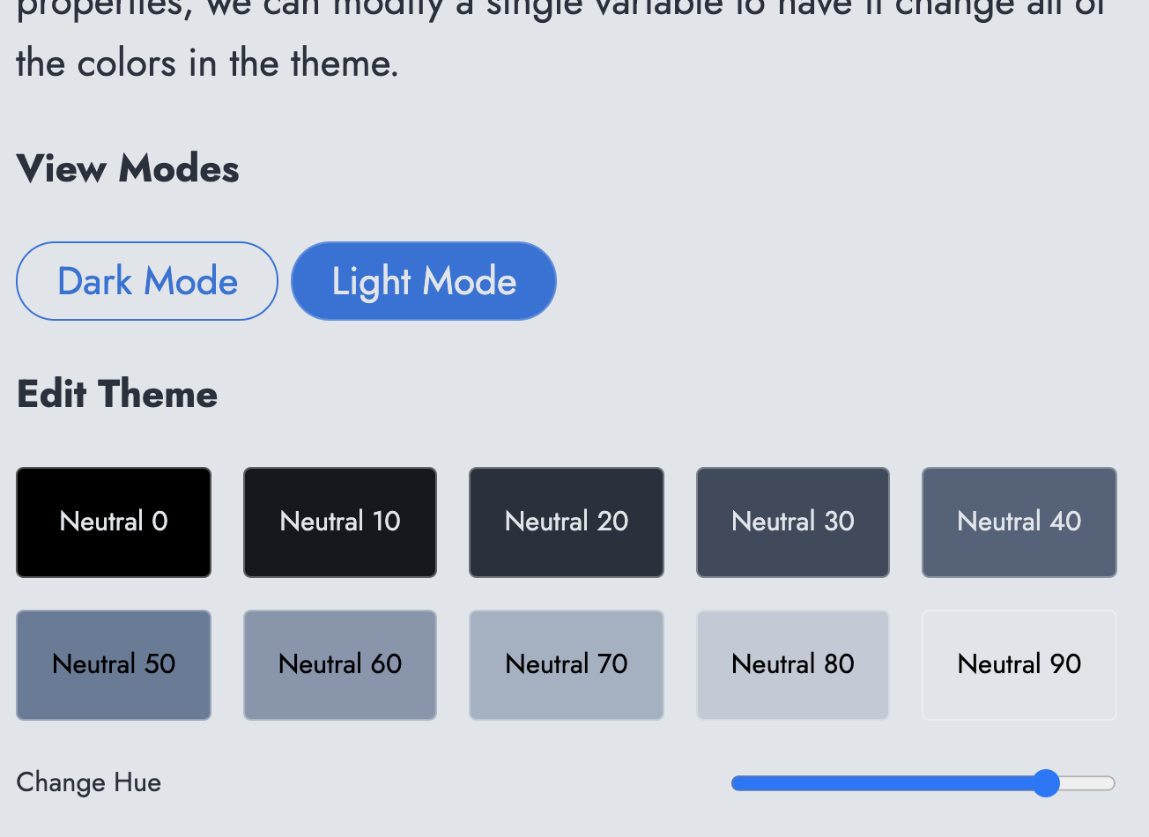Screen dimensions: 1149x837
Task: Click the Light Mode button label text
Action: coord(423,280)
